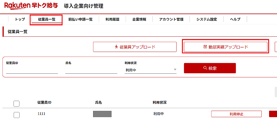Check the box for employee 1111
277x120 pixels.
tap(16, 115)
